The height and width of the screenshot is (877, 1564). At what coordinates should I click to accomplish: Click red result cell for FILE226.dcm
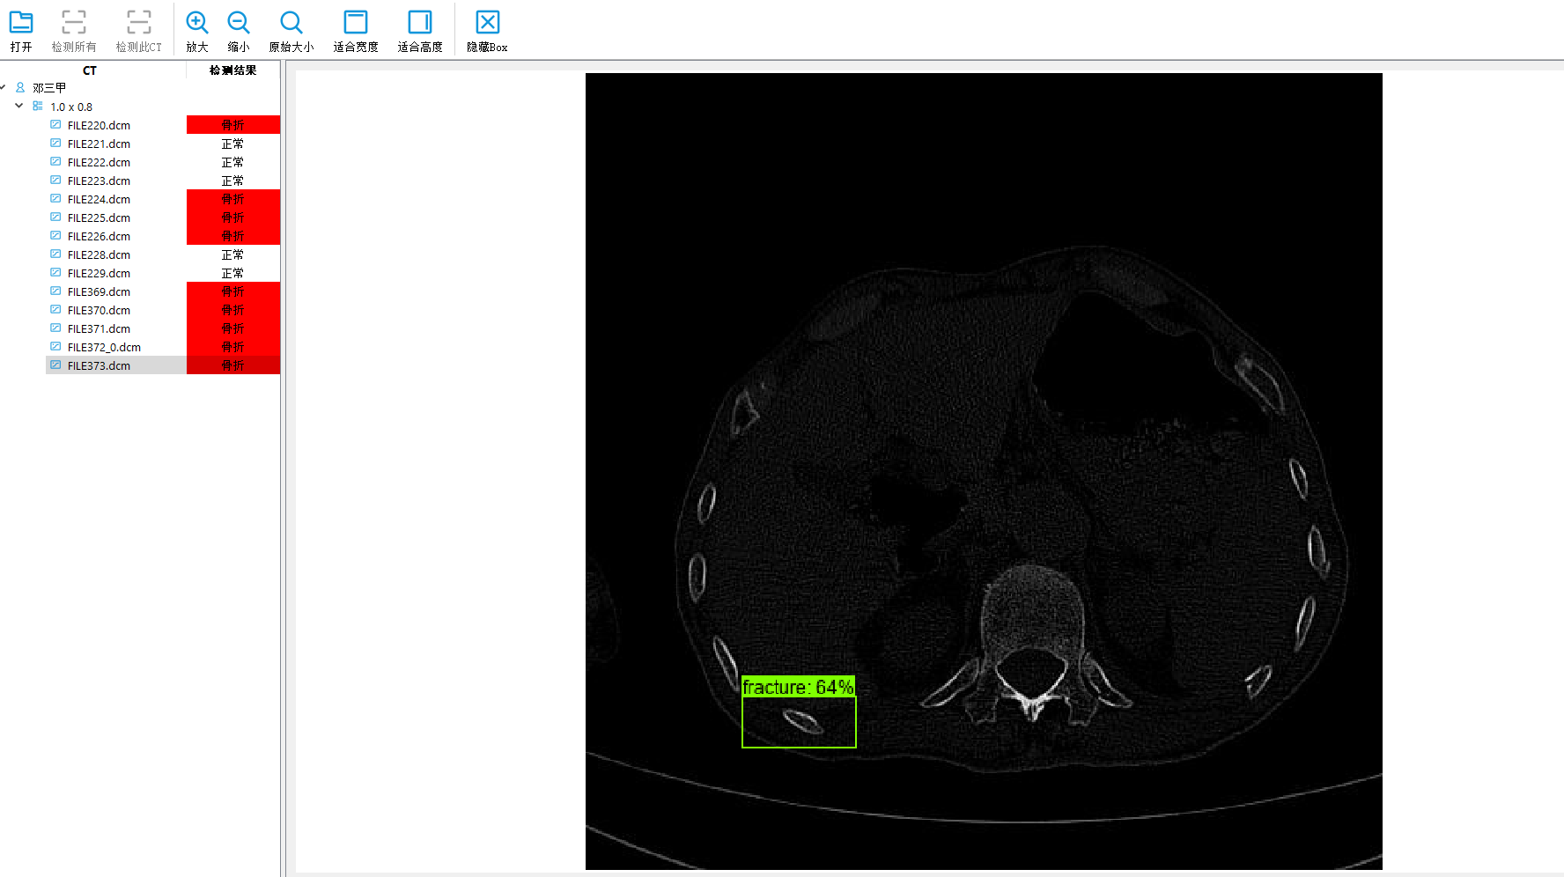click(233, 236)
